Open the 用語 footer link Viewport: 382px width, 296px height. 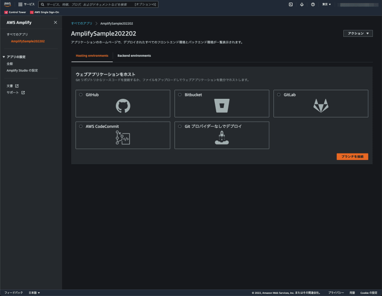click(352, 293)
